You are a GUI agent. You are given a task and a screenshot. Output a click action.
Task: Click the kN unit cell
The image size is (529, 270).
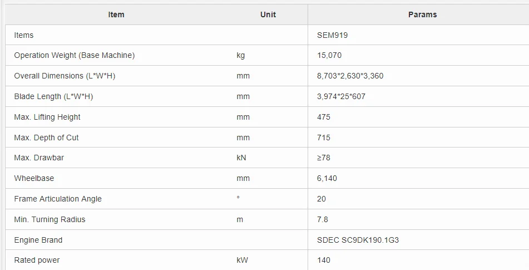(241, 158)
